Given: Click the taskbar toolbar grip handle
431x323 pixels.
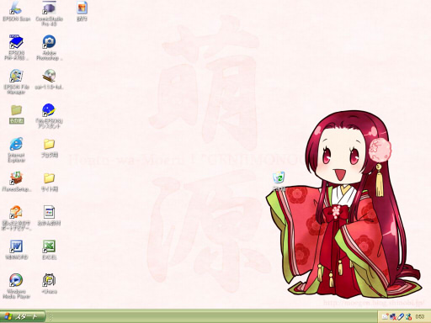Looking at the screenshot, I should [51, 317].
